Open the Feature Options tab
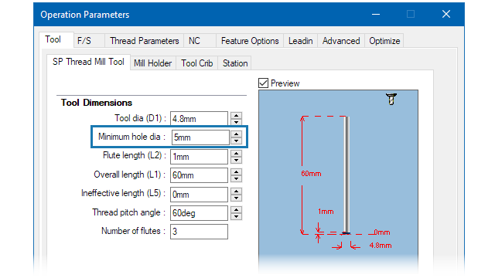Image resolution: width=495 pixels, height=278 pixels. click(250, 41)
